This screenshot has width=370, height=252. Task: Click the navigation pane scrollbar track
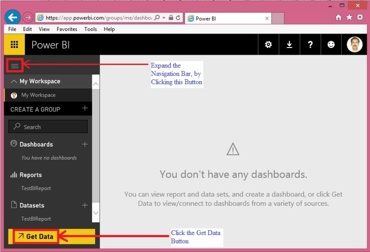pyautogui.click(x=96, y=146)
